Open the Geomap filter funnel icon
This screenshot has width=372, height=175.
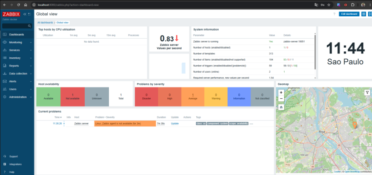pyautogui.click(x=367, y=93)
